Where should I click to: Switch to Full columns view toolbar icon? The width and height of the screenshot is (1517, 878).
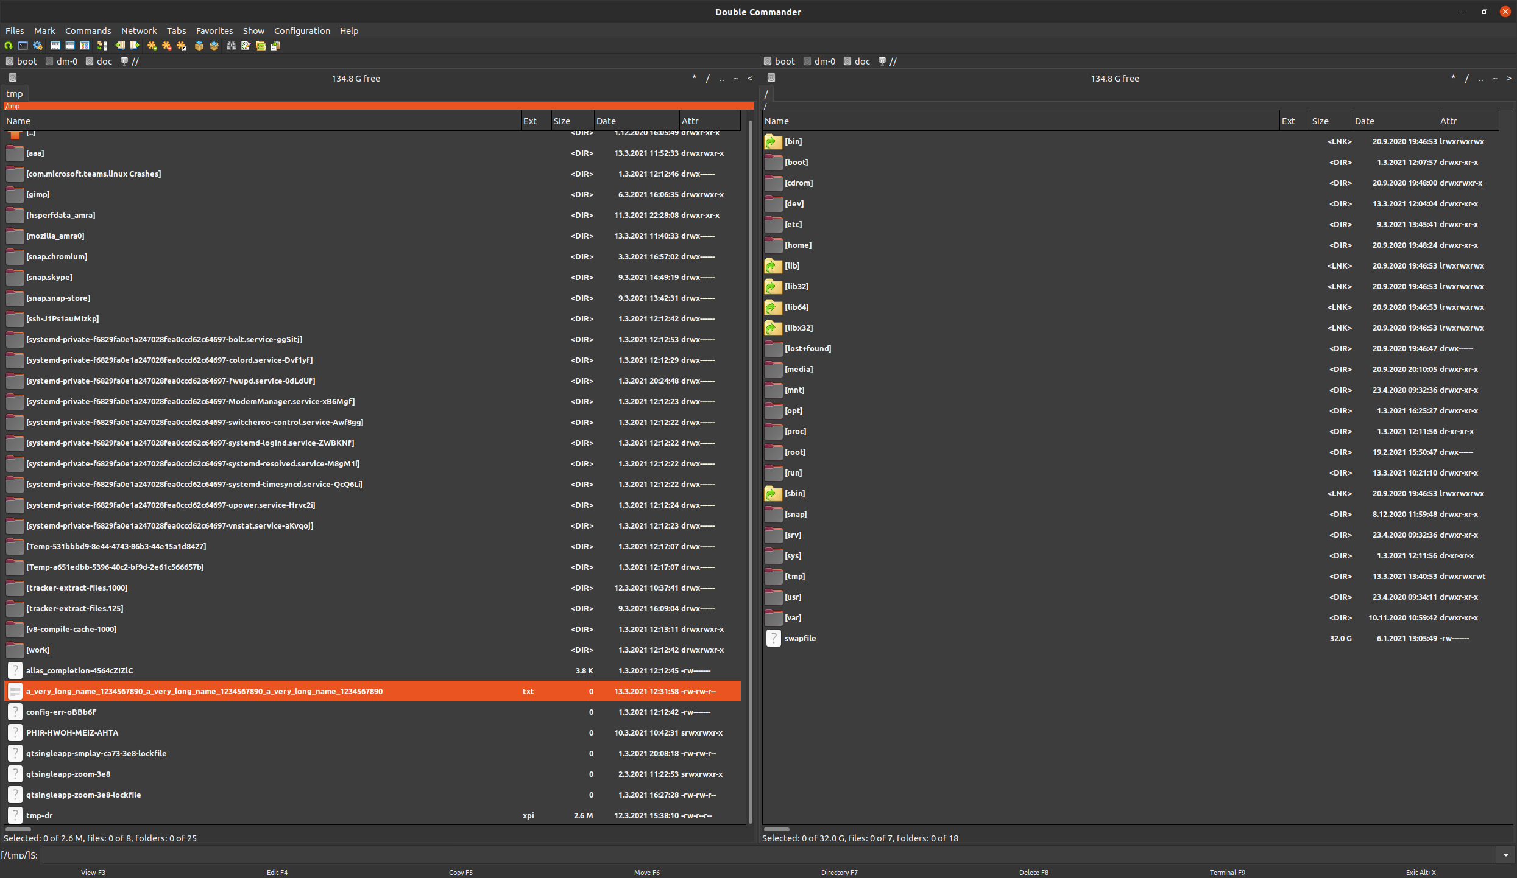70,46
